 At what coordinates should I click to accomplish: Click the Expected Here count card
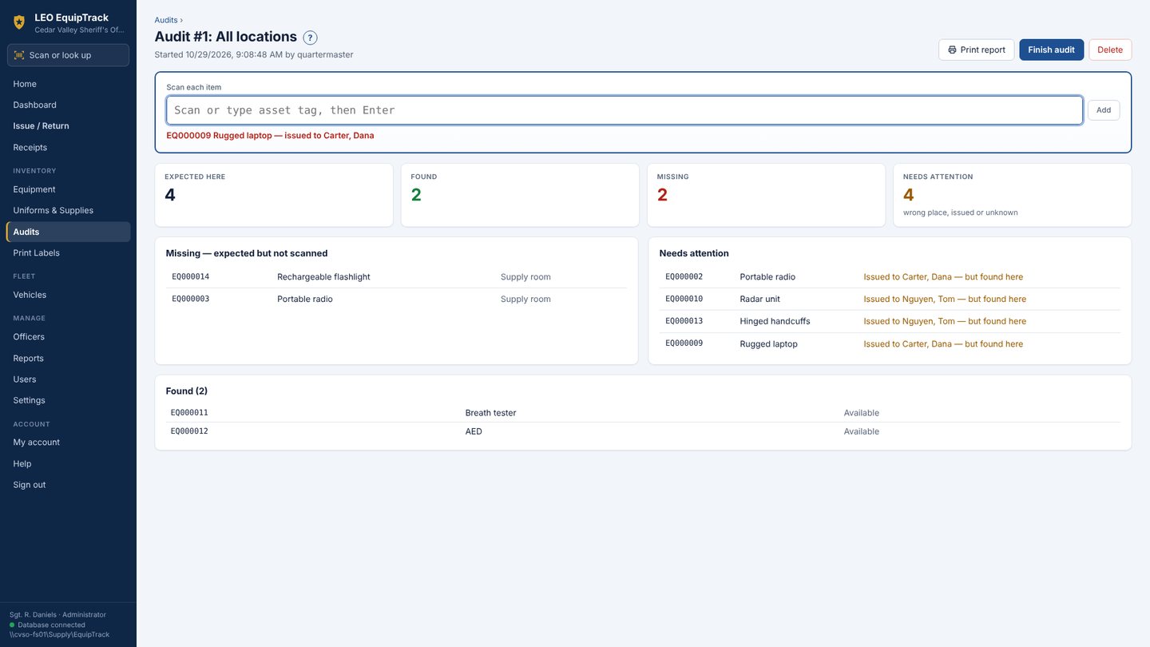(x=274, y=195)
